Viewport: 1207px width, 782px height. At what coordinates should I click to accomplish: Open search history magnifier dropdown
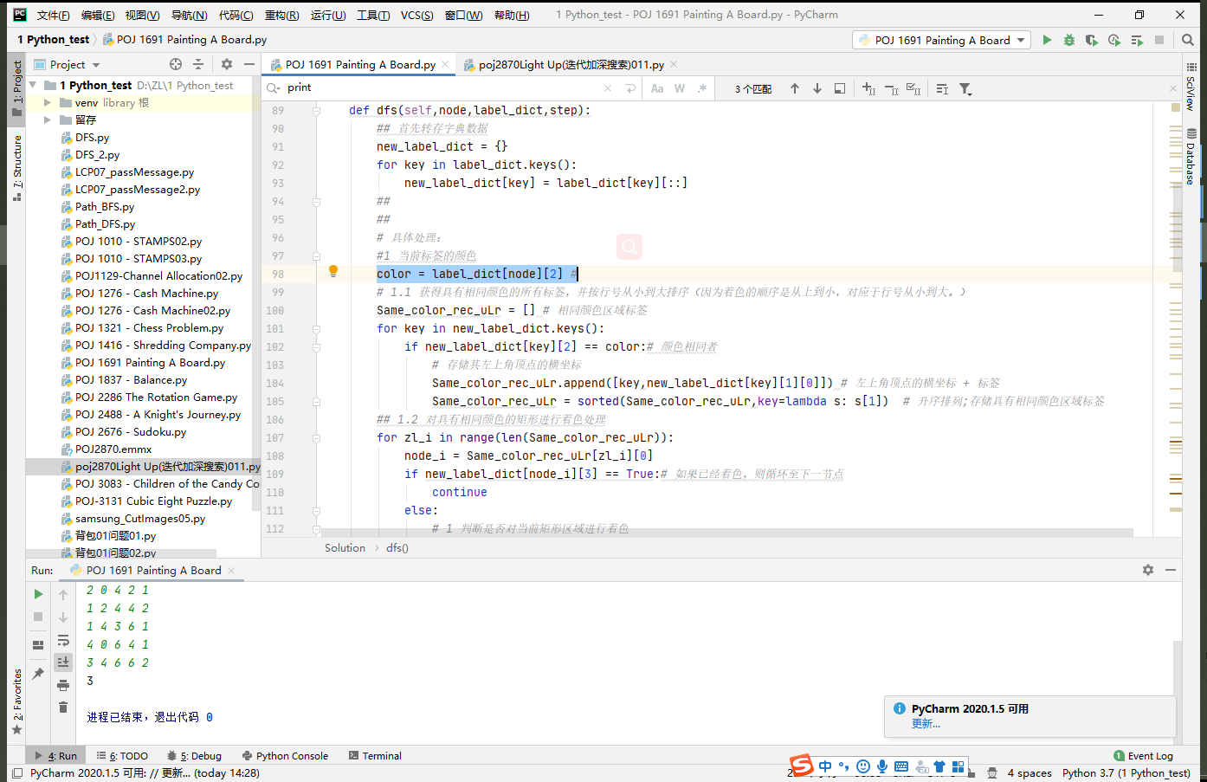274,87
